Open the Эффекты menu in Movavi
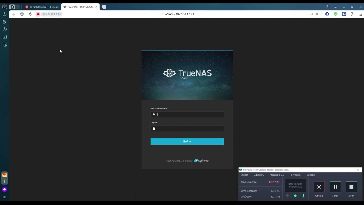The height and width of the screenshot is (205, 364). click(259, 175)
